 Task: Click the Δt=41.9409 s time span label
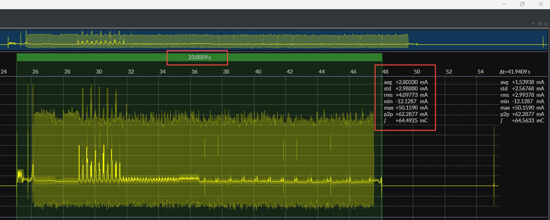coord(514,72)
